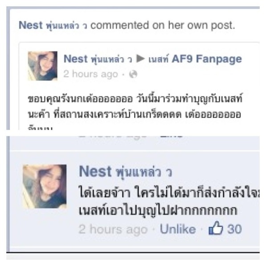This screenshot has height=266, width=266.
Task: Open Nest's name in "commented on" header
Action: [x=53, y=25]
